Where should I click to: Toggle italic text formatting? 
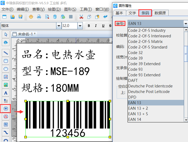[x=96, y=26]
